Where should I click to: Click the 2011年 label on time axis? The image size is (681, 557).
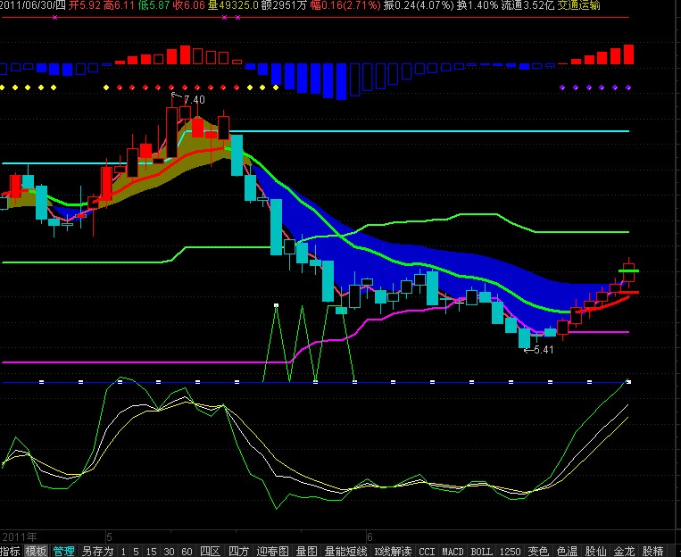(x=19, y=537)
